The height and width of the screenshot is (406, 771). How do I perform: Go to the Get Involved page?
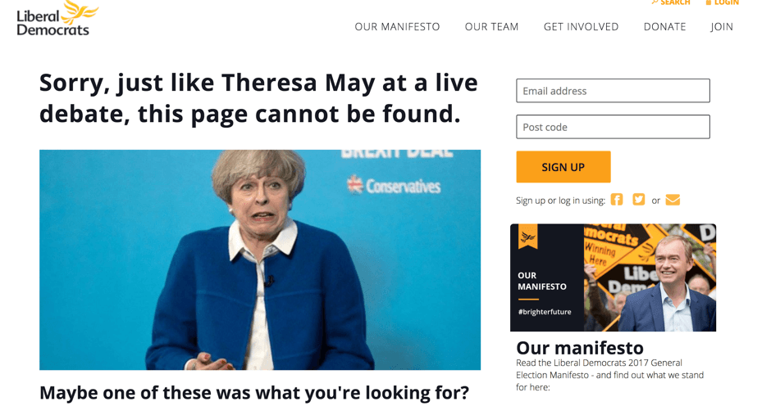point(582,27)
